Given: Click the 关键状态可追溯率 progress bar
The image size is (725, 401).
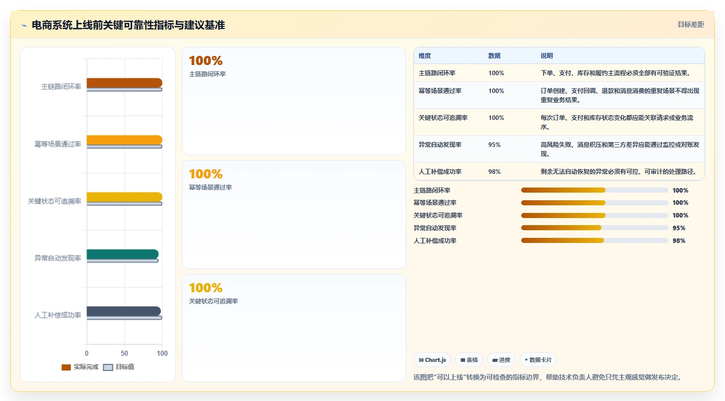Looking at the screenshot, I should coord(594,215).
